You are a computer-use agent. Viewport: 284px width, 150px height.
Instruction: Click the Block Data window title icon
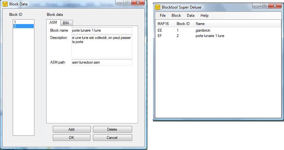(5, 4)
